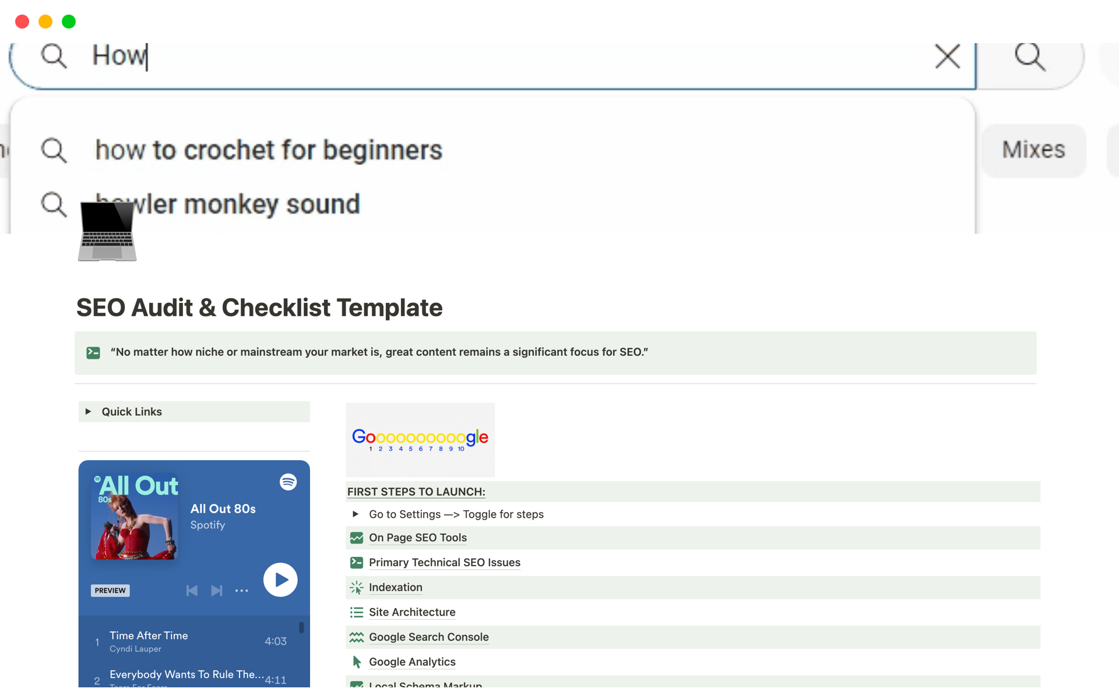Expand the Go to Settings toggle

pos(356,514)
